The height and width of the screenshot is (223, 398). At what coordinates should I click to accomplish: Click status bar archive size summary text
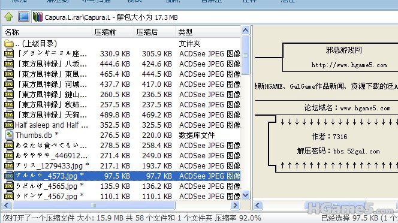[x=132, y=218]
